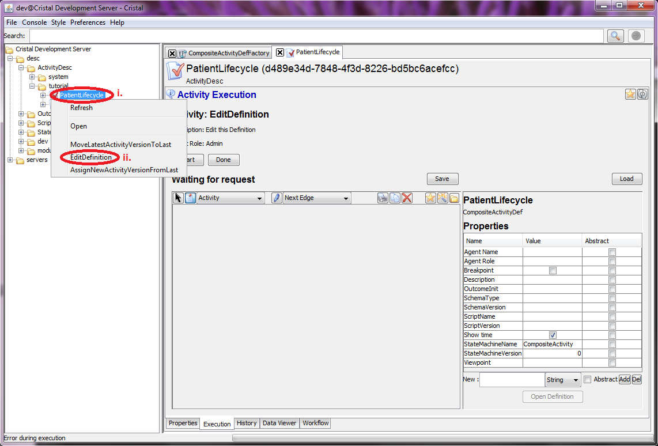This screenshot has height=446, width=658.
Task: Open the Next Edge type dropdown
Action: tap(317, 198)
